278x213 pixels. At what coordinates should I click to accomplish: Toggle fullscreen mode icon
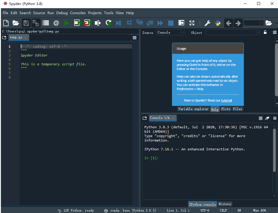click(192, 23)
